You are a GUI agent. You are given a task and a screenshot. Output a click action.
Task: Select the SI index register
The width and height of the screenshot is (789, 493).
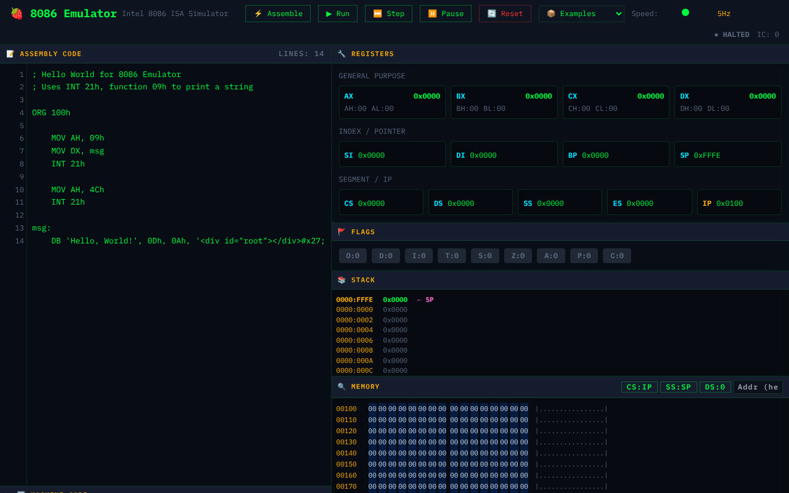[392, 154]
